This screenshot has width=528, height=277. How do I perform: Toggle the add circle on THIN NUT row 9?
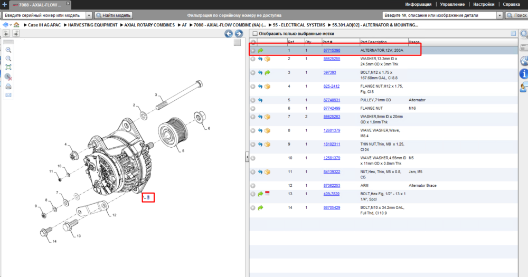click(x=253, y=145)
